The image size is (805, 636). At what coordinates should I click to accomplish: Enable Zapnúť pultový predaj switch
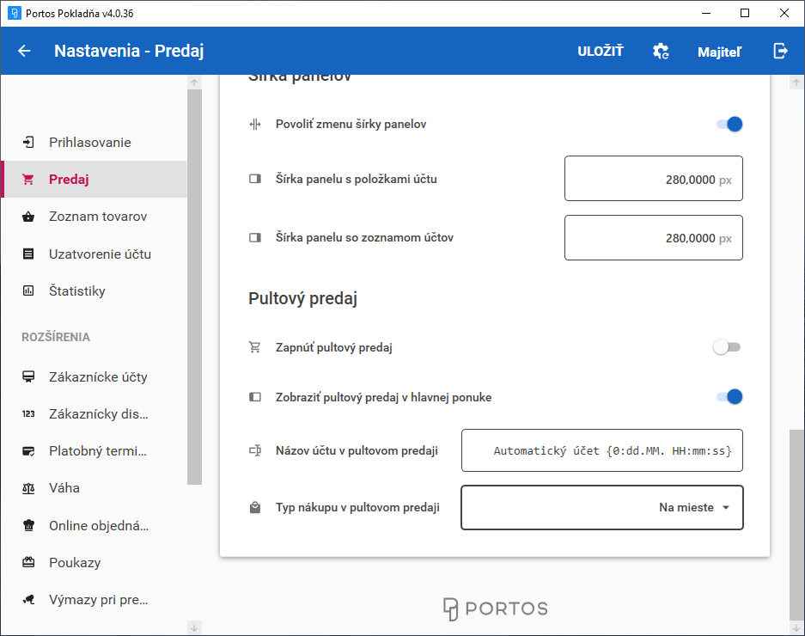pyautogui.click(x=727, y=347)
